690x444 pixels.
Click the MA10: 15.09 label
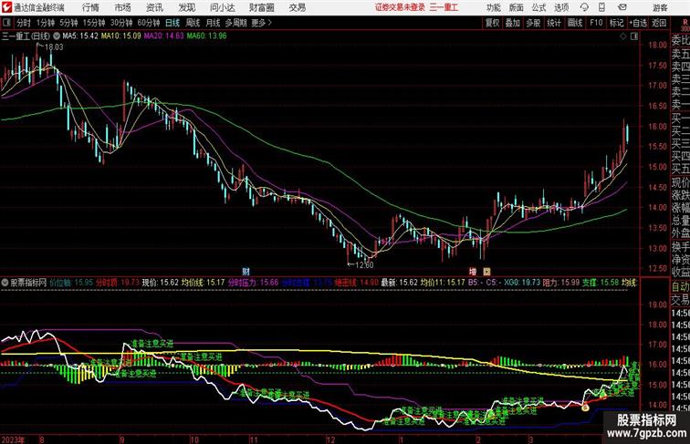(121, 36)
